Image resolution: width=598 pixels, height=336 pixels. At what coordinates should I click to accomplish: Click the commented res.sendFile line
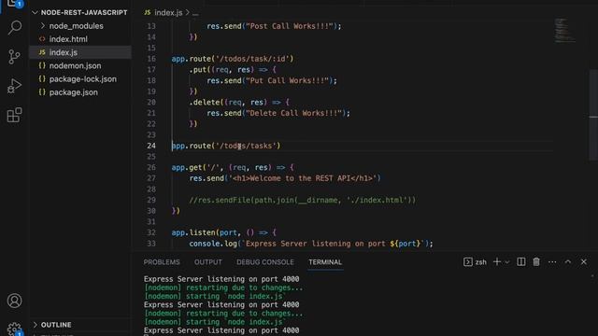point(303,200)
